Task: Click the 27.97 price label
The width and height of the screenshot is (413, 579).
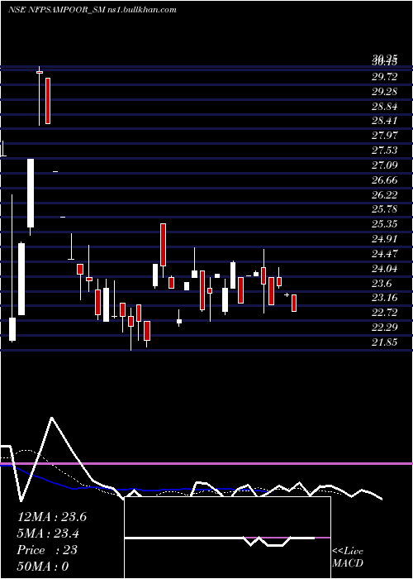Action: click(385, 136)
